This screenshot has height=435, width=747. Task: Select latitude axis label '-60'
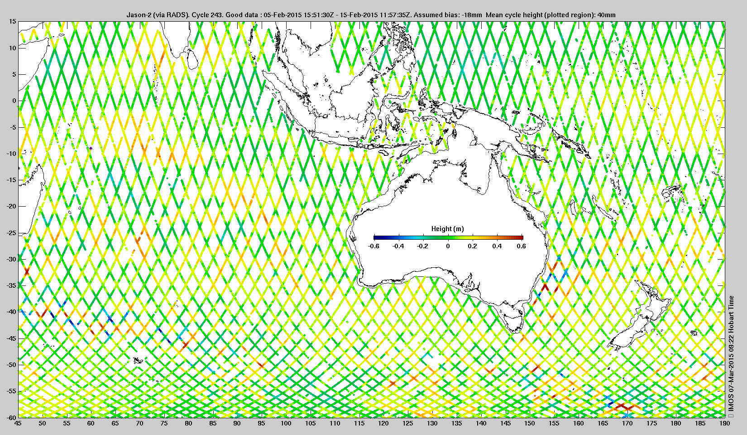11,417
